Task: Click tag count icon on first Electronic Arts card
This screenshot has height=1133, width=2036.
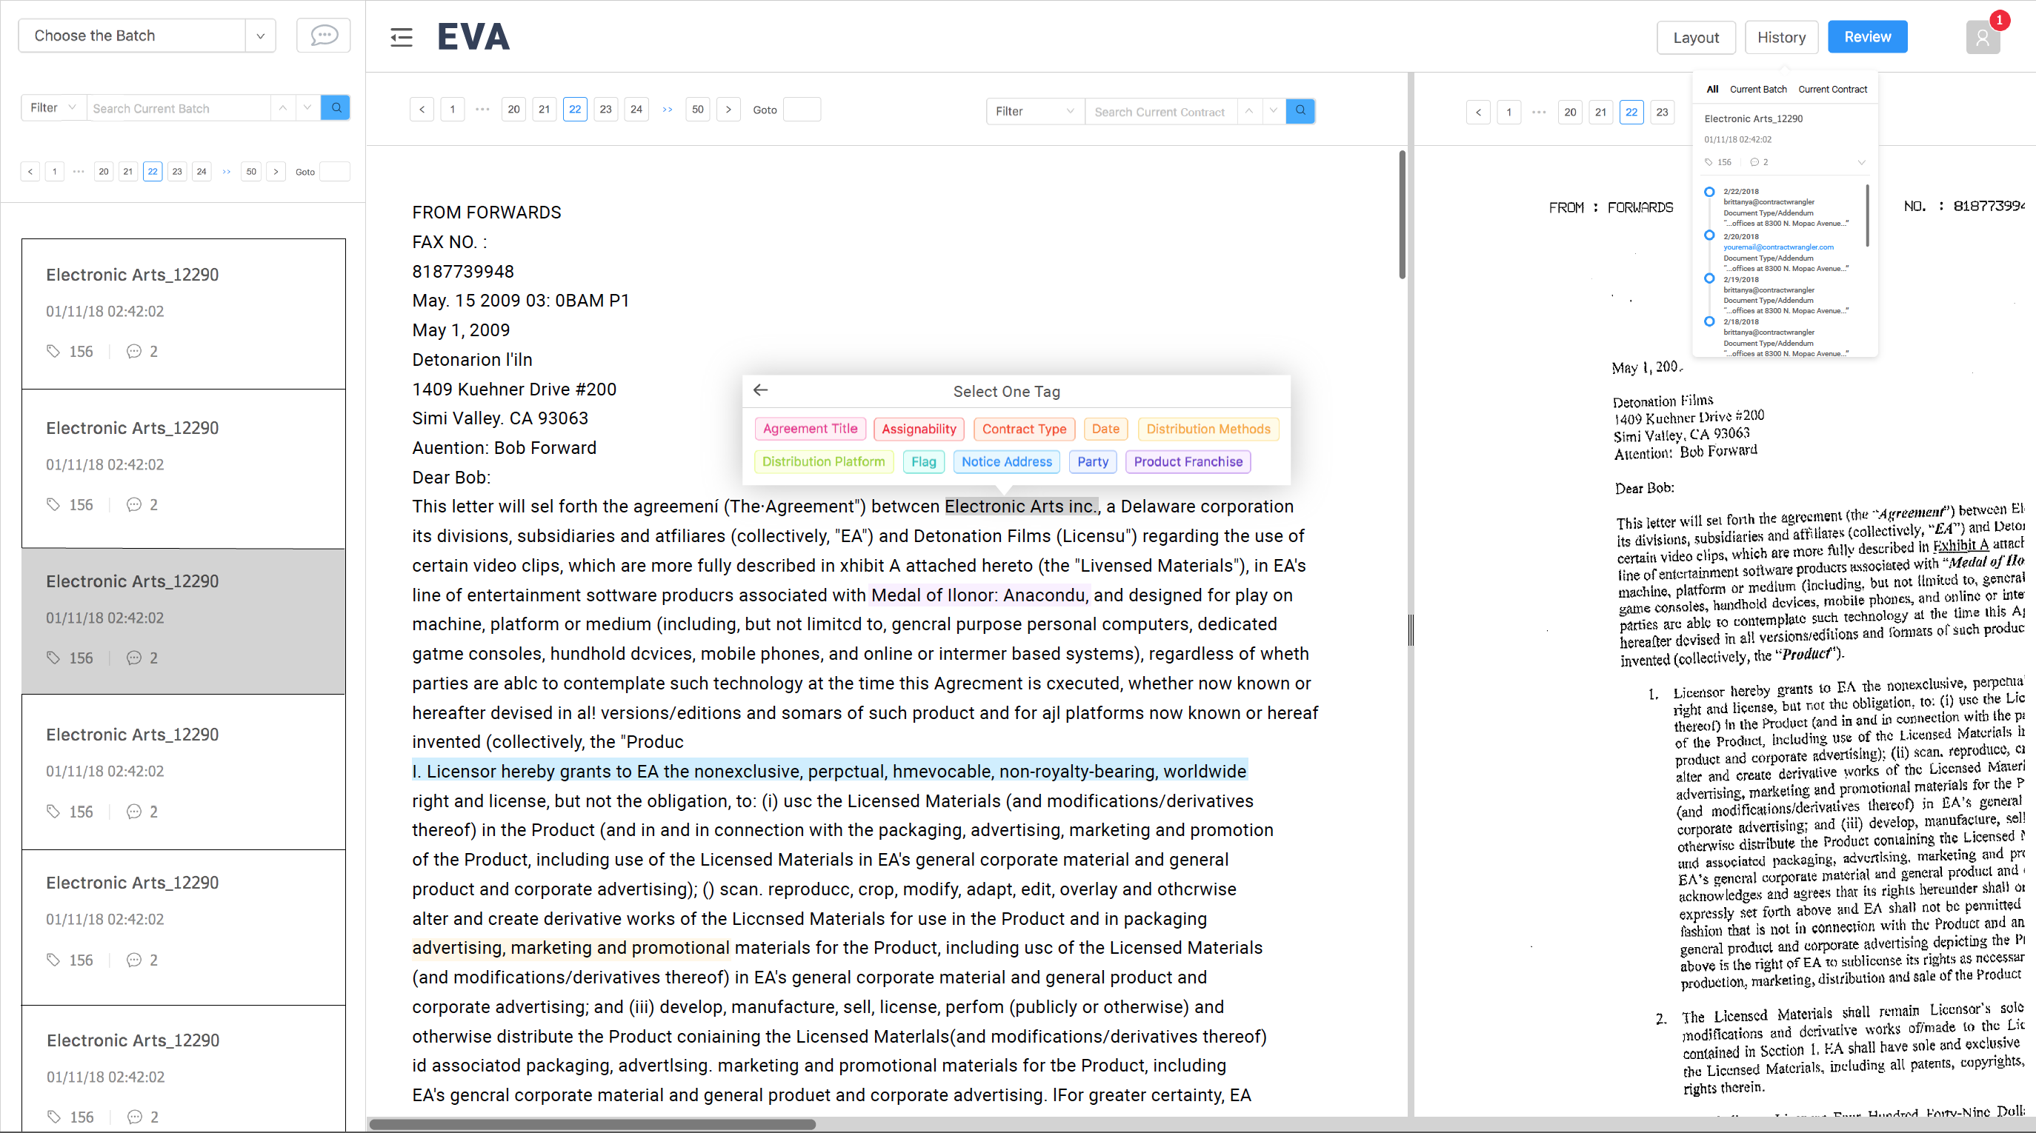Action: click(x=53, y=351)
